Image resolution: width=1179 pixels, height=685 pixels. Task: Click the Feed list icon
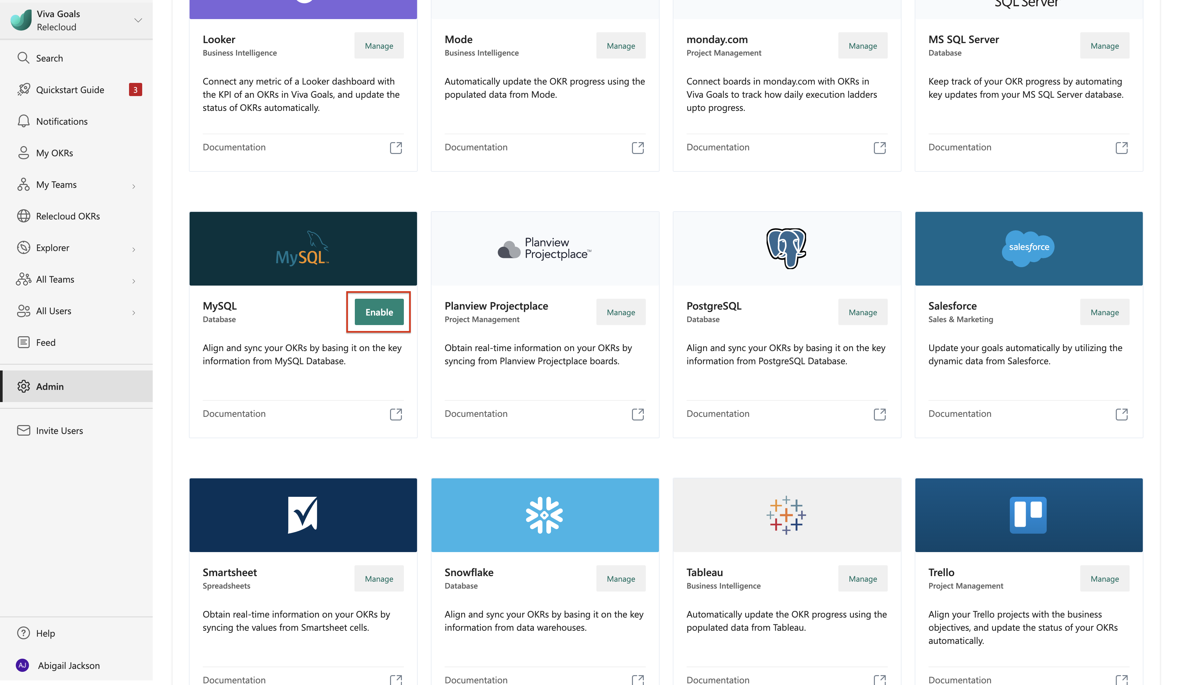(x=23, y=342)
